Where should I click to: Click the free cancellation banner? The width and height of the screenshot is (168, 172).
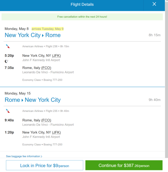tap(82, 17)
